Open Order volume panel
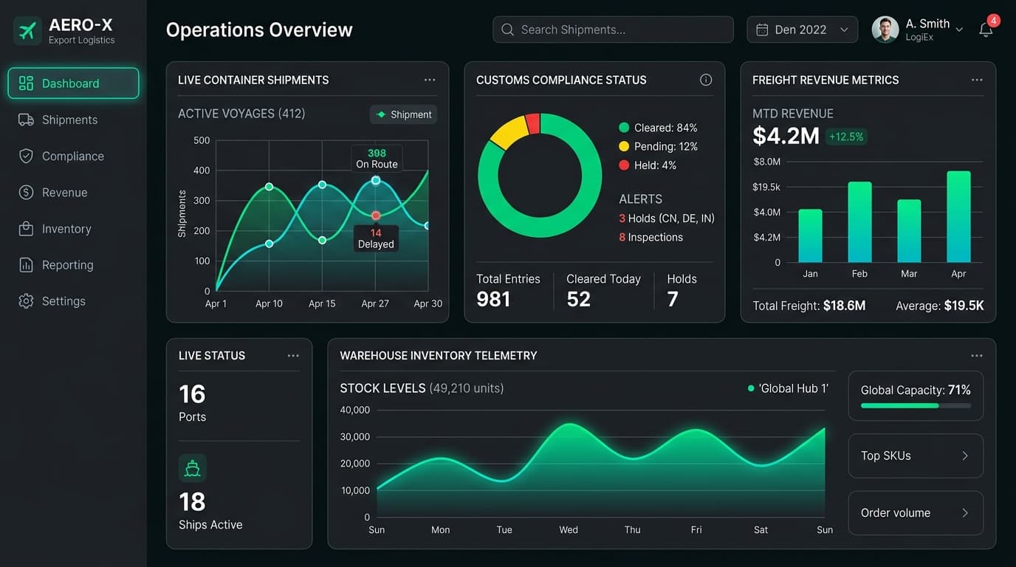Viewport: 1016px width, 567px height. click(x=916, y=512)
